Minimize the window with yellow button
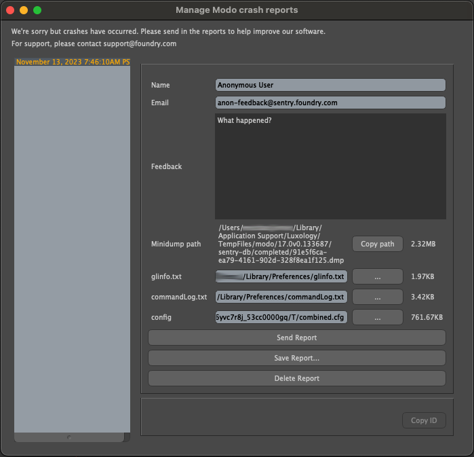This screenshot has width=474, height=457. coord(24,10)
